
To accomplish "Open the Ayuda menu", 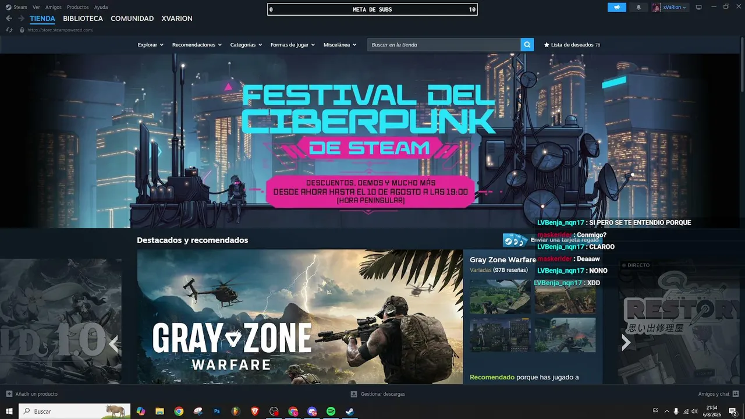I will [x=101, y=7].
